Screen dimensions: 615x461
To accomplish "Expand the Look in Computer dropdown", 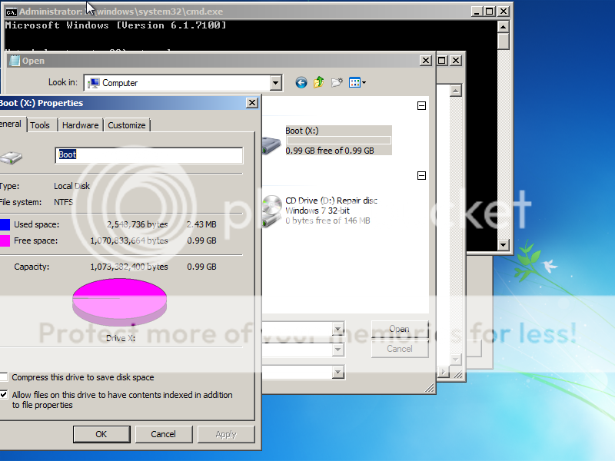I will pyautogui.click(x=276, y=83).
